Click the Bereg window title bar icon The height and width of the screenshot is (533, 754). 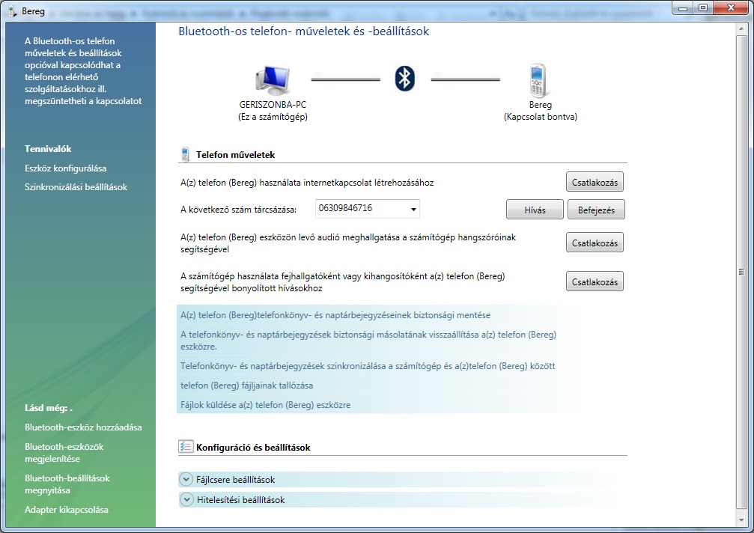tap(13, 10)
